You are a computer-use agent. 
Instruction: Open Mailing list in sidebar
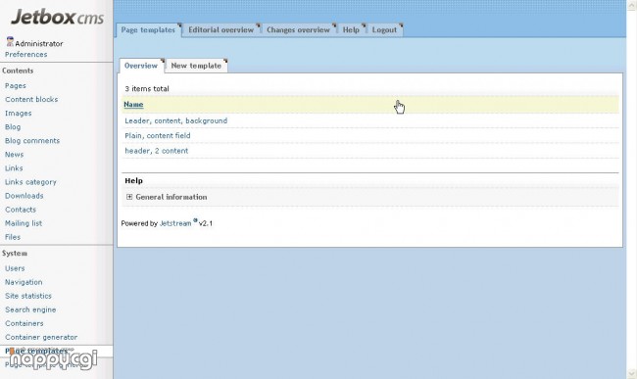[x=24, y=223]
